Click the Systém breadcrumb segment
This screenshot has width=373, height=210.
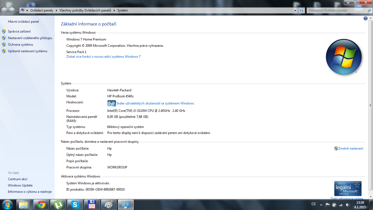tap(123, 10)
